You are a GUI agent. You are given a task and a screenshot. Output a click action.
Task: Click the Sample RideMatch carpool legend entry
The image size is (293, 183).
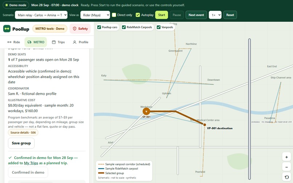[x=118, y=168]
